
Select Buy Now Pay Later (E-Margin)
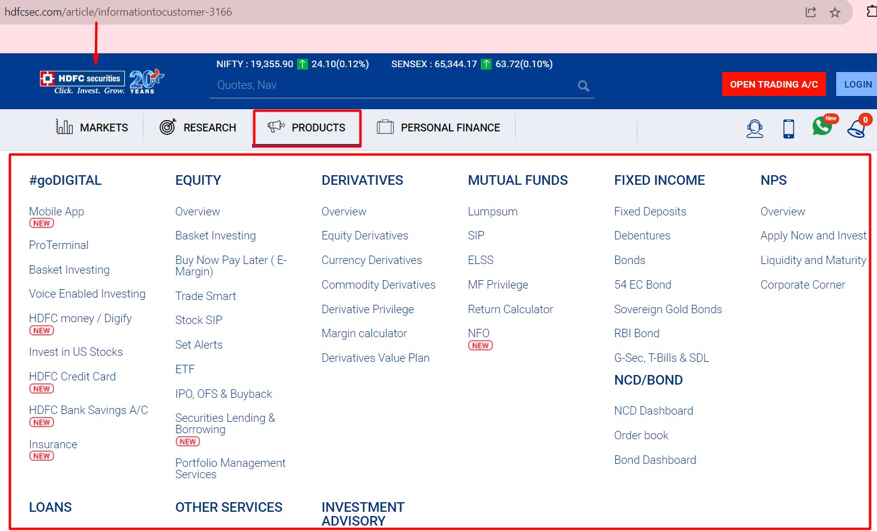tap(231, 266)
